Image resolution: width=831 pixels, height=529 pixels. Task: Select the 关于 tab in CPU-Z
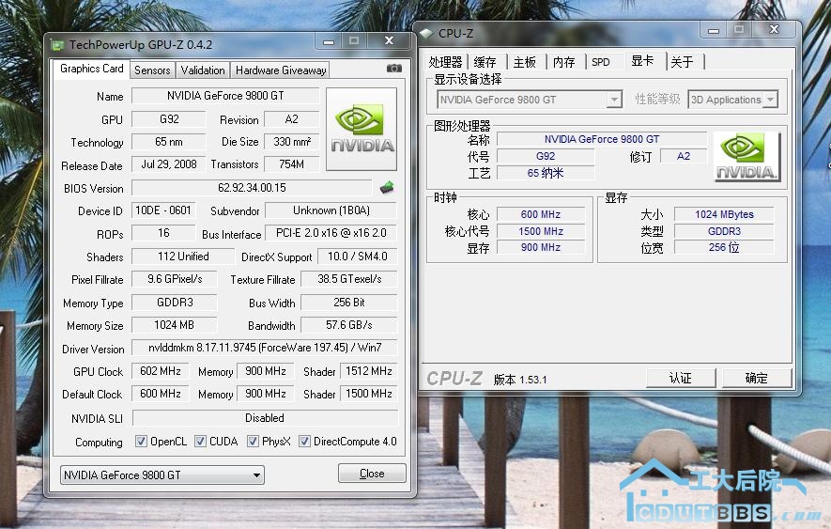pyautogui.click(x=682, y=62)
